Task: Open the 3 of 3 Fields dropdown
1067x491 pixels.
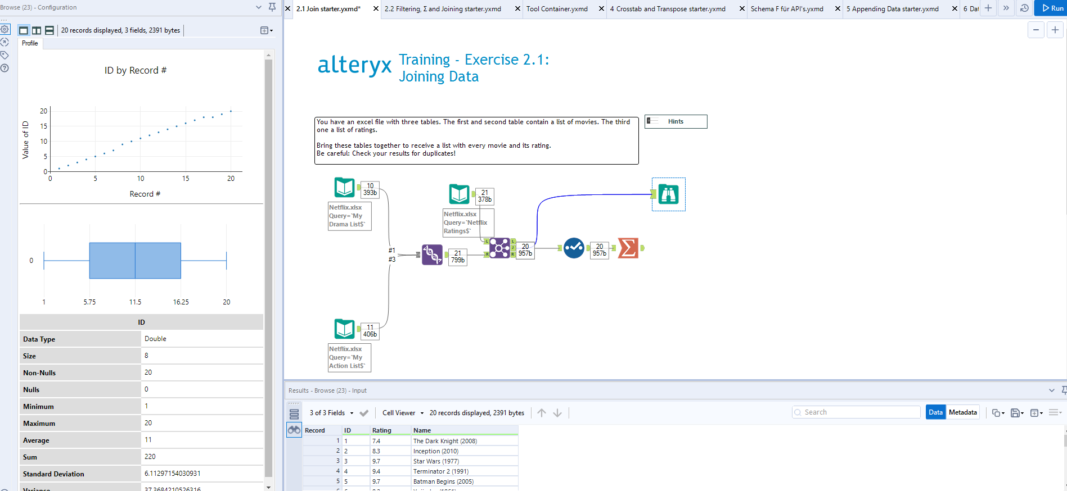Action: [331, 413]
